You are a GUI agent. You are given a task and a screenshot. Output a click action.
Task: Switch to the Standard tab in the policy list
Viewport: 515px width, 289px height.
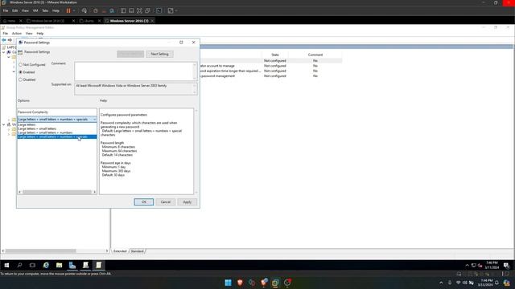coord(137,251)
